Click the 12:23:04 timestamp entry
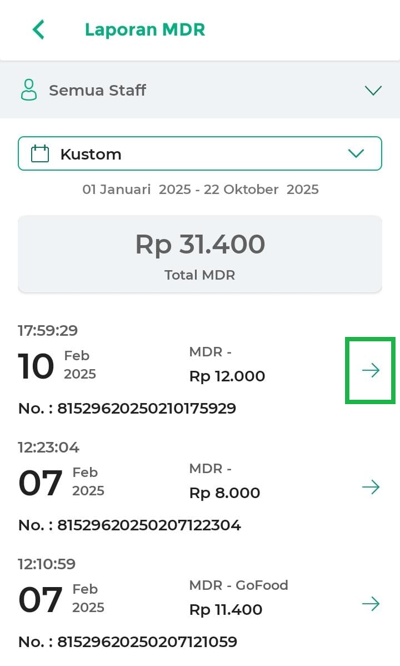 pyautogui.click(x=49, y=448)
